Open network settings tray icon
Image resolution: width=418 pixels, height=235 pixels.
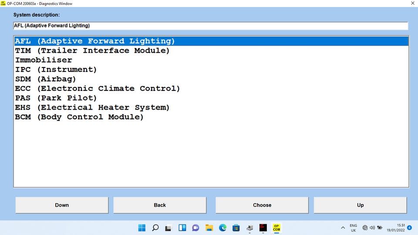365,228
